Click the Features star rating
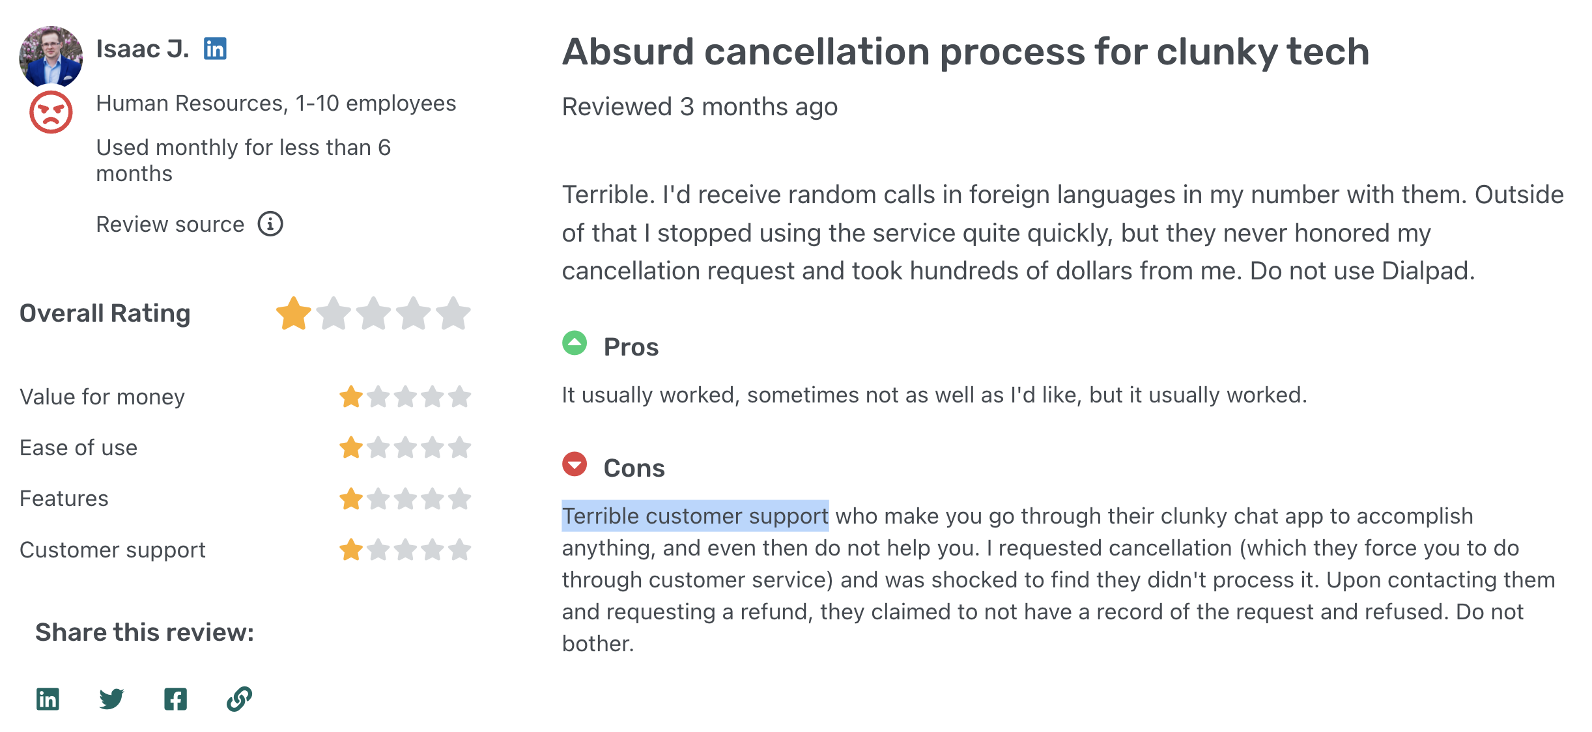 pyautogui.click(x=405, y=499)
